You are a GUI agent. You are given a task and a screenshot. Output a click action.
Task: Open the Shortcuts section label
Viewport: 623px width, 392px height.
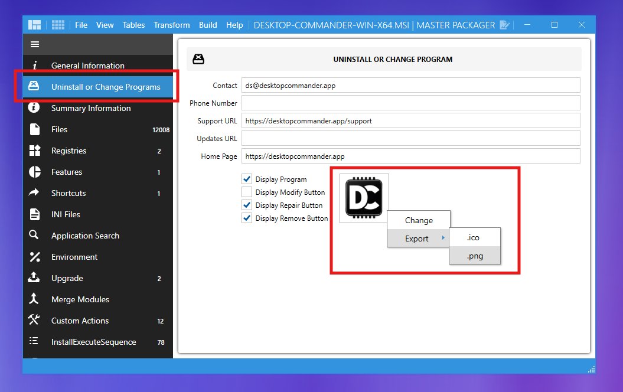69,193
